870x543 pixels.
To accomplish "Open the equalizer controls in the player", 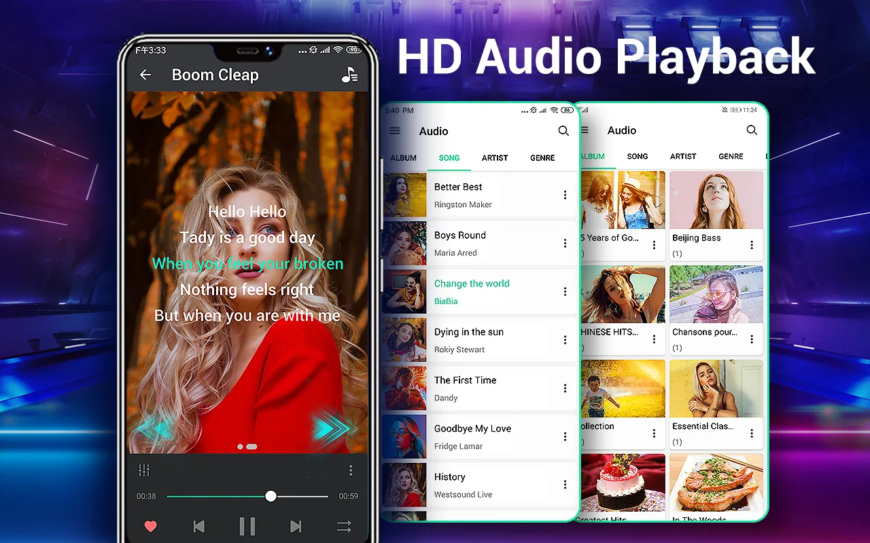I will coord(143,470).
